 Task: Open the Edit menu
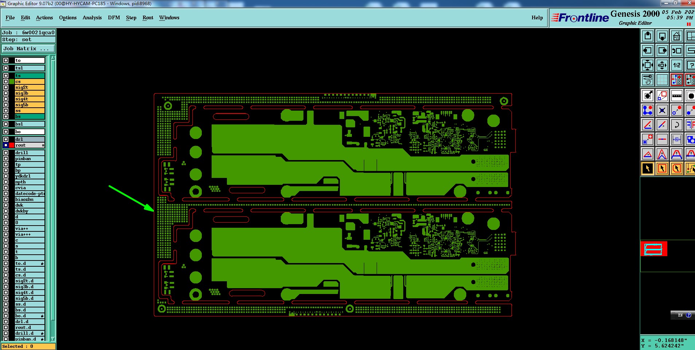pyautogui.click(x=25, y=17)
